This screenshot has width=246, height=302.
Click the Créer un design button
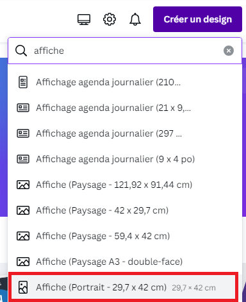click(x=197, y=19)
